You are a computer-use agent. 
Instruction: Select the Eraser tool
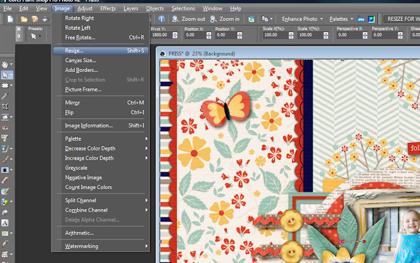pos(5,180)
